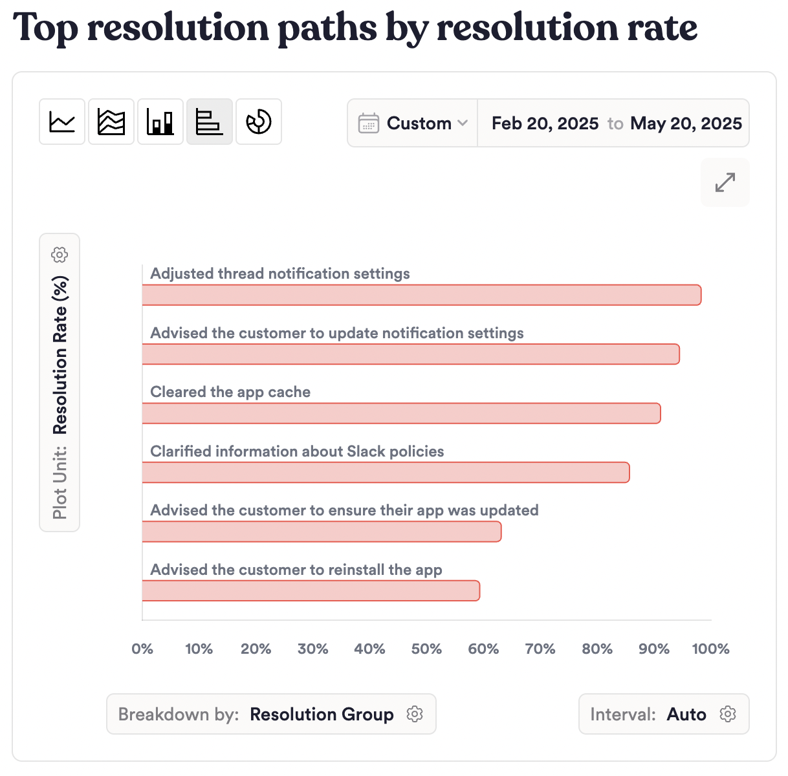This screenshot has height=776, width=788.
Task: Expand the Custom selector chevron
Action: 463,123
